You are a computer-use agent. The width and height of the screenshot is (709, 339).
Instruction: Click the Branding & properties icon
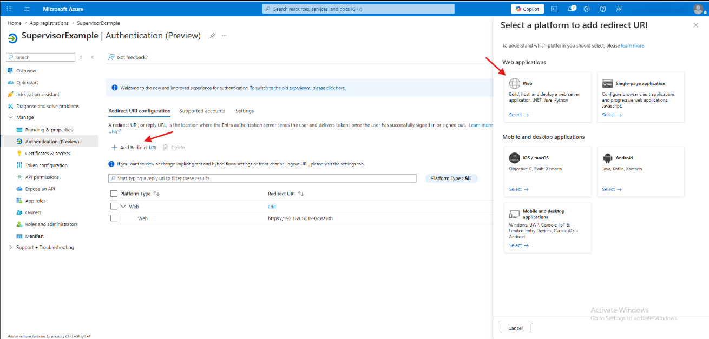19,130
